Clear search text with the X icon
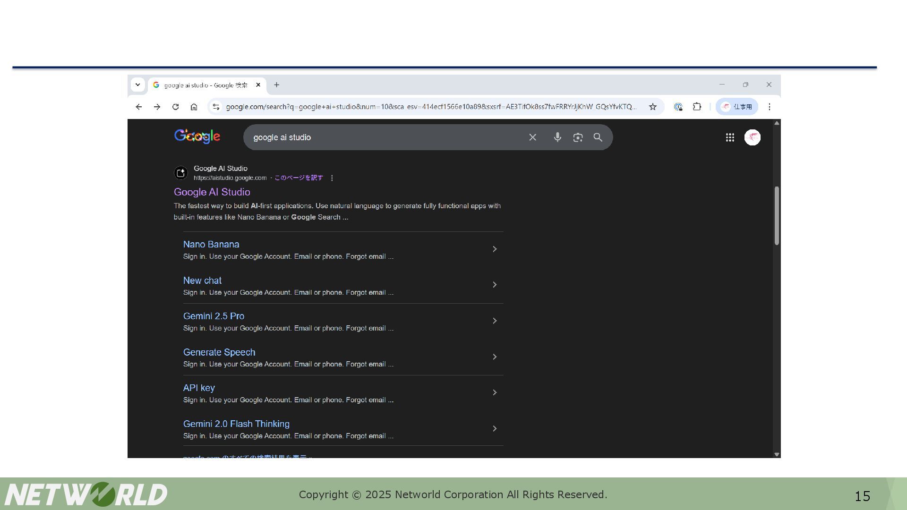 coord(532,137)
